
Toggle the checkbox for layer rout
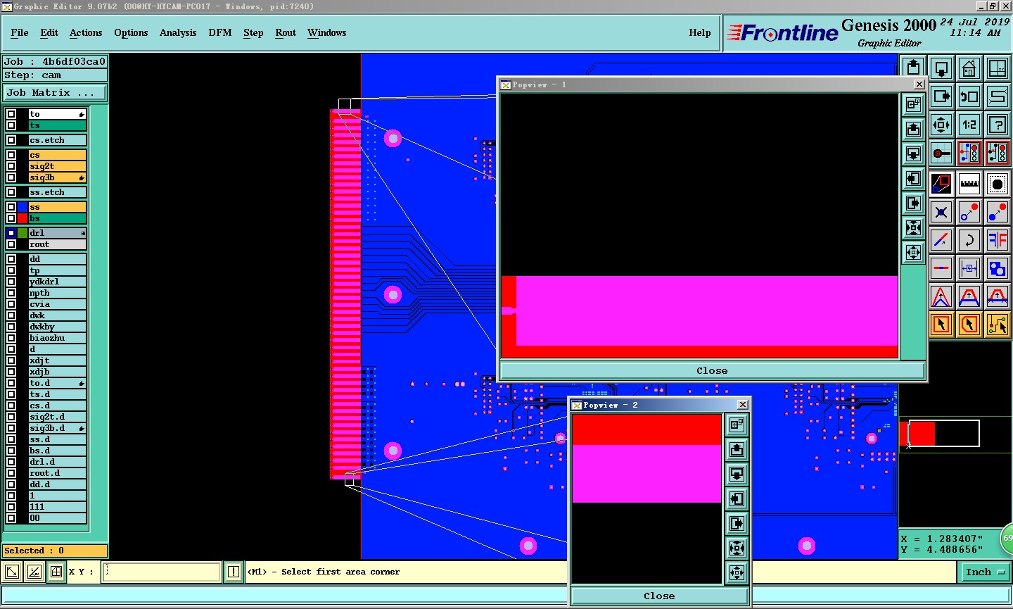pos(11,244)
